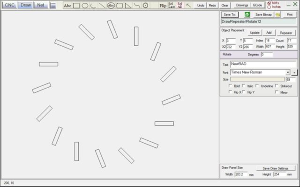Check the Flip X option

[230, 92]
